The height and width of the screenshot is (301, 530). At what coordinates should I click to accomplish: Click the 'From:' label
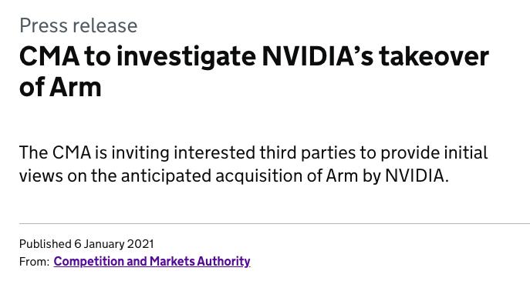pyautogui.click(x=35, y=262)
